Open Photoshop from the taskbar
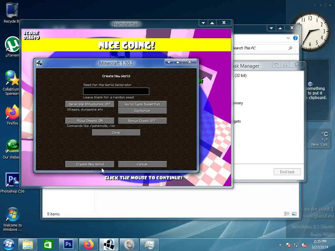 (68, 244)
